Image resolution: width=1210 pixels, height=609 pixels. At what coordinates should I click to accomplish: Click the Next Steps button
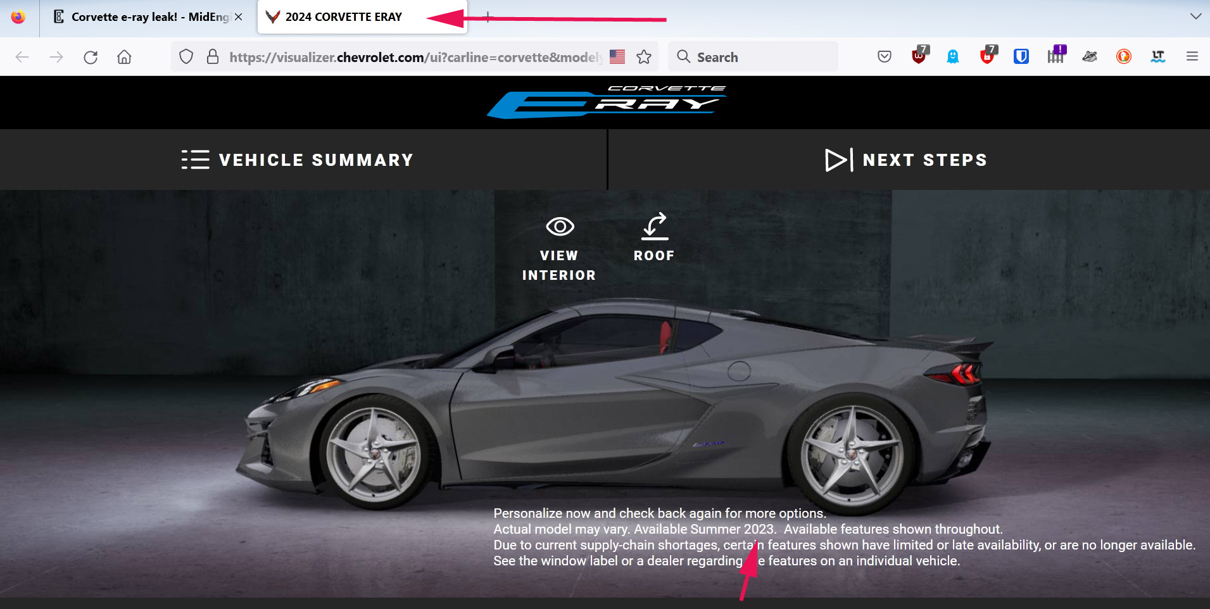[907, 160]
